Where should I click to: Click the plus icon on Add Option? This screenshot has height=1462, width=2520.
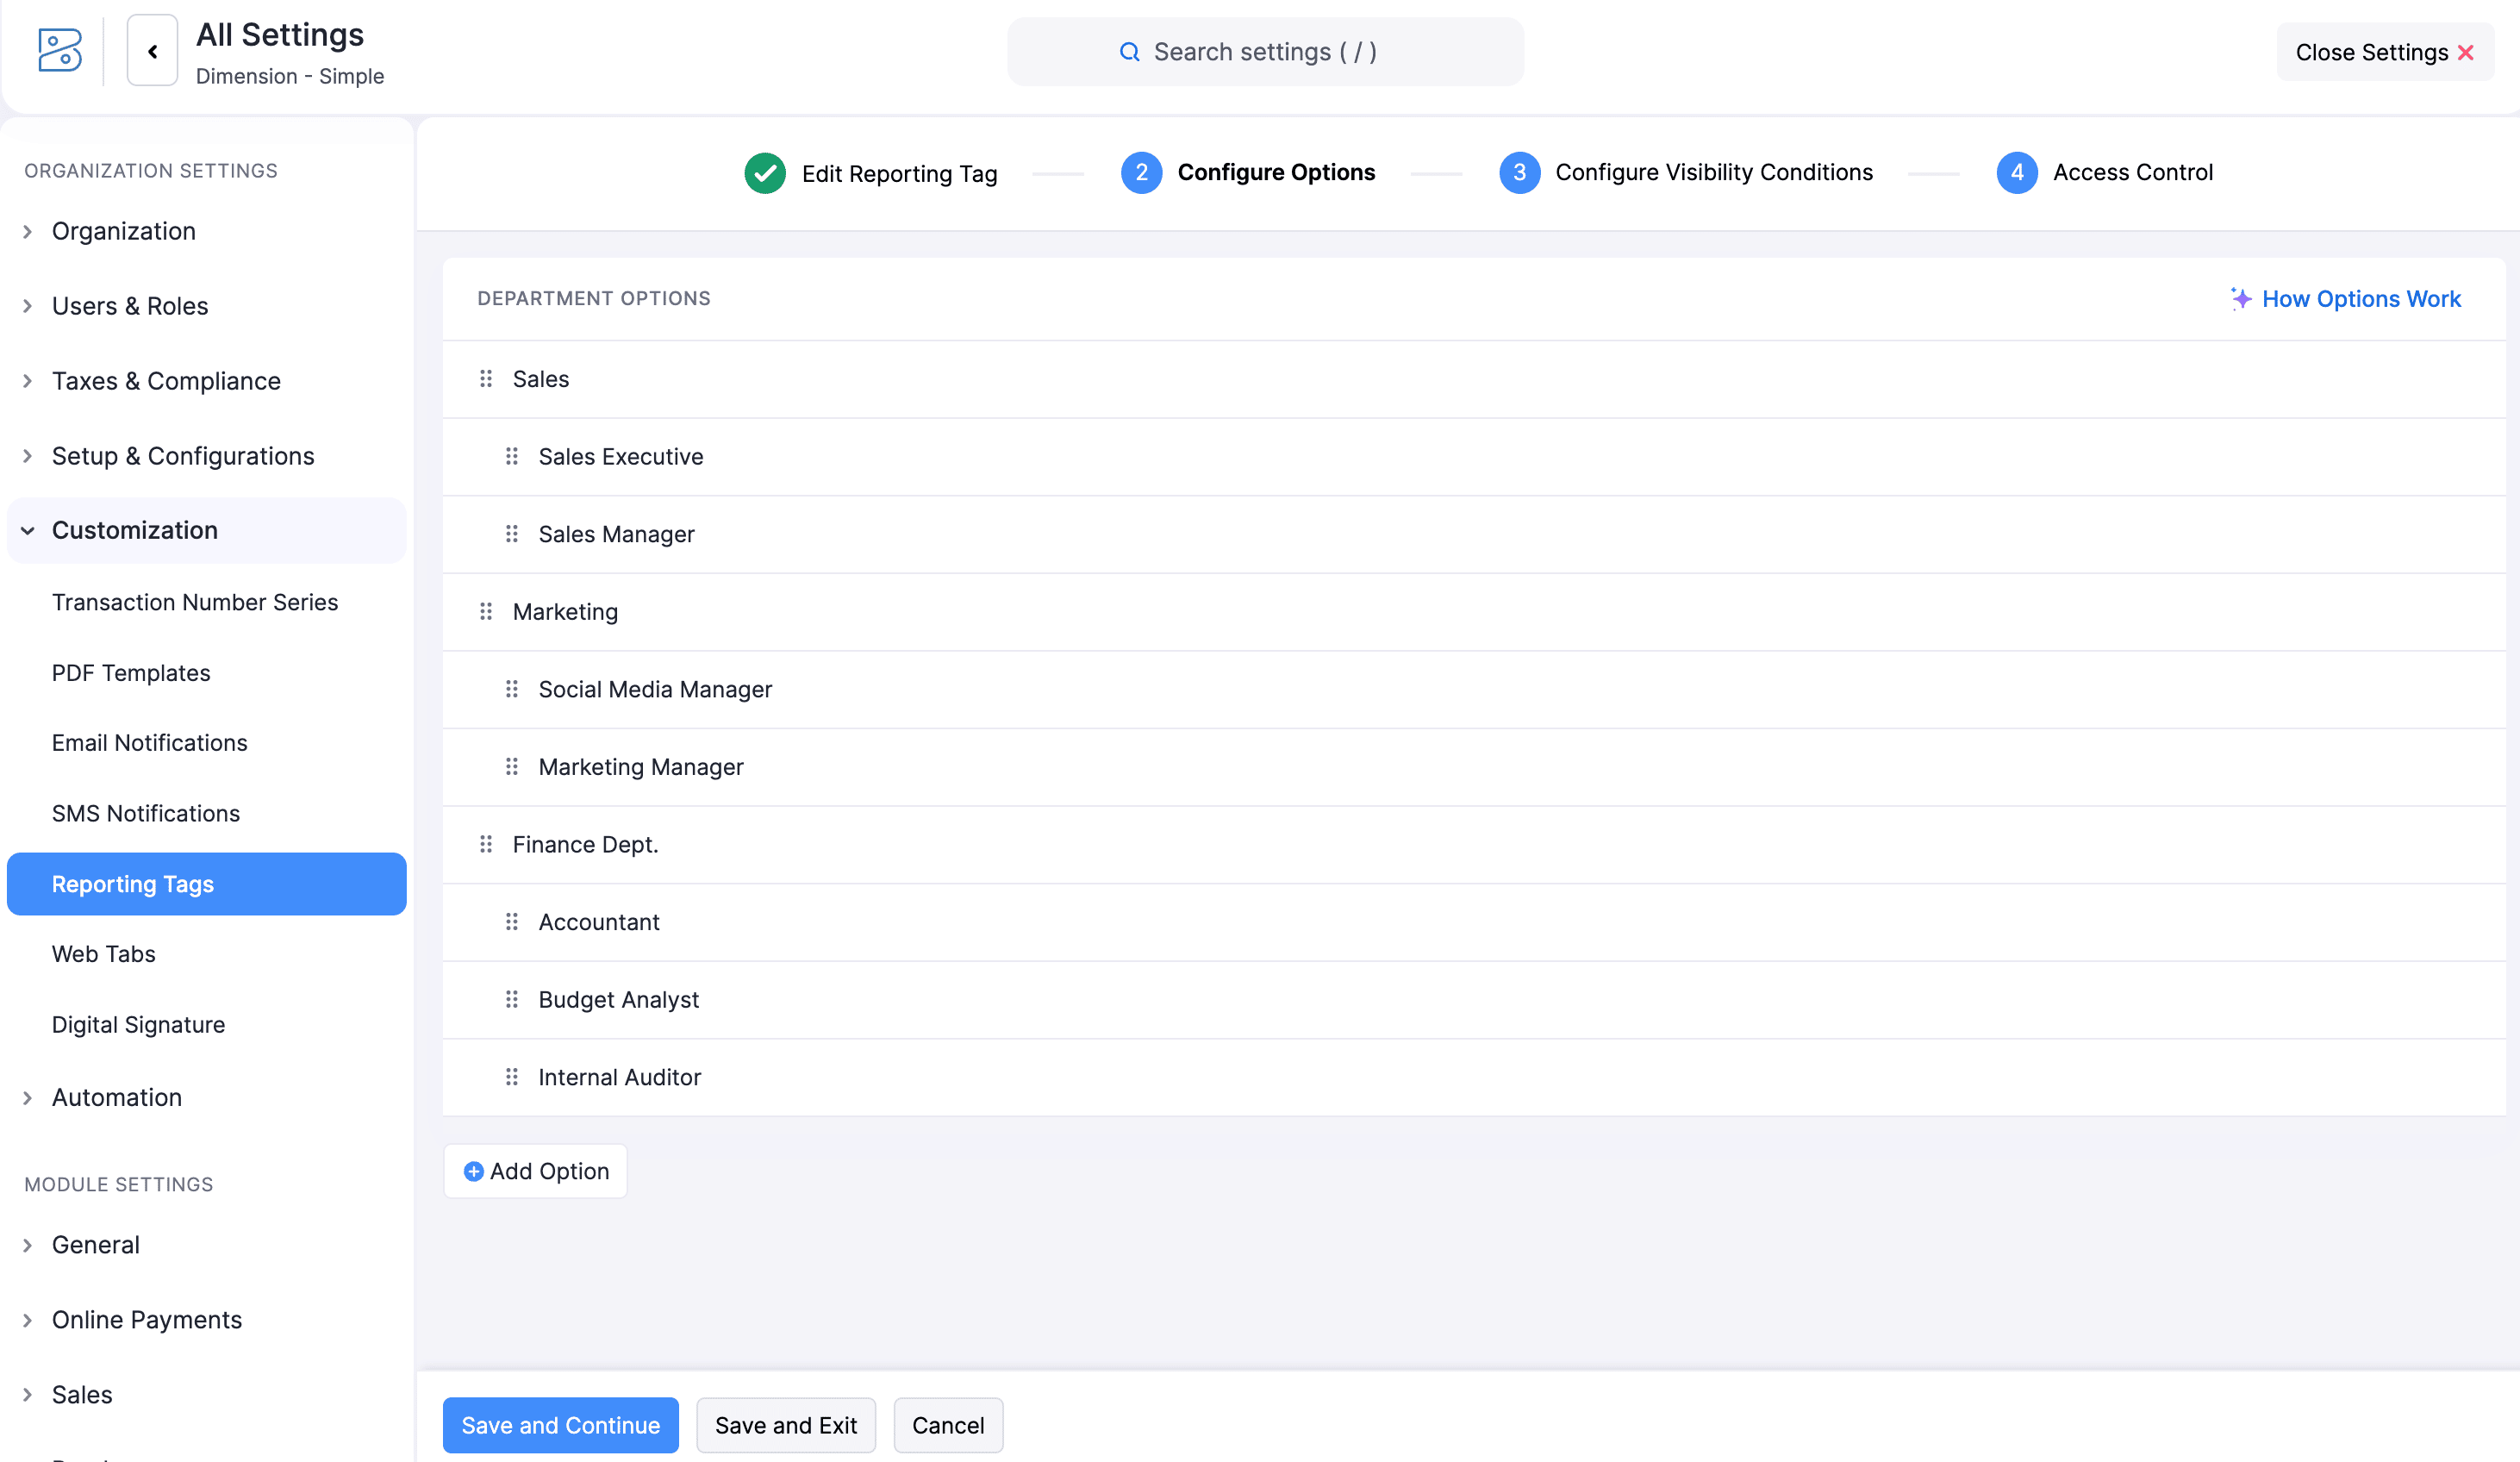(x=472, y=1170)
